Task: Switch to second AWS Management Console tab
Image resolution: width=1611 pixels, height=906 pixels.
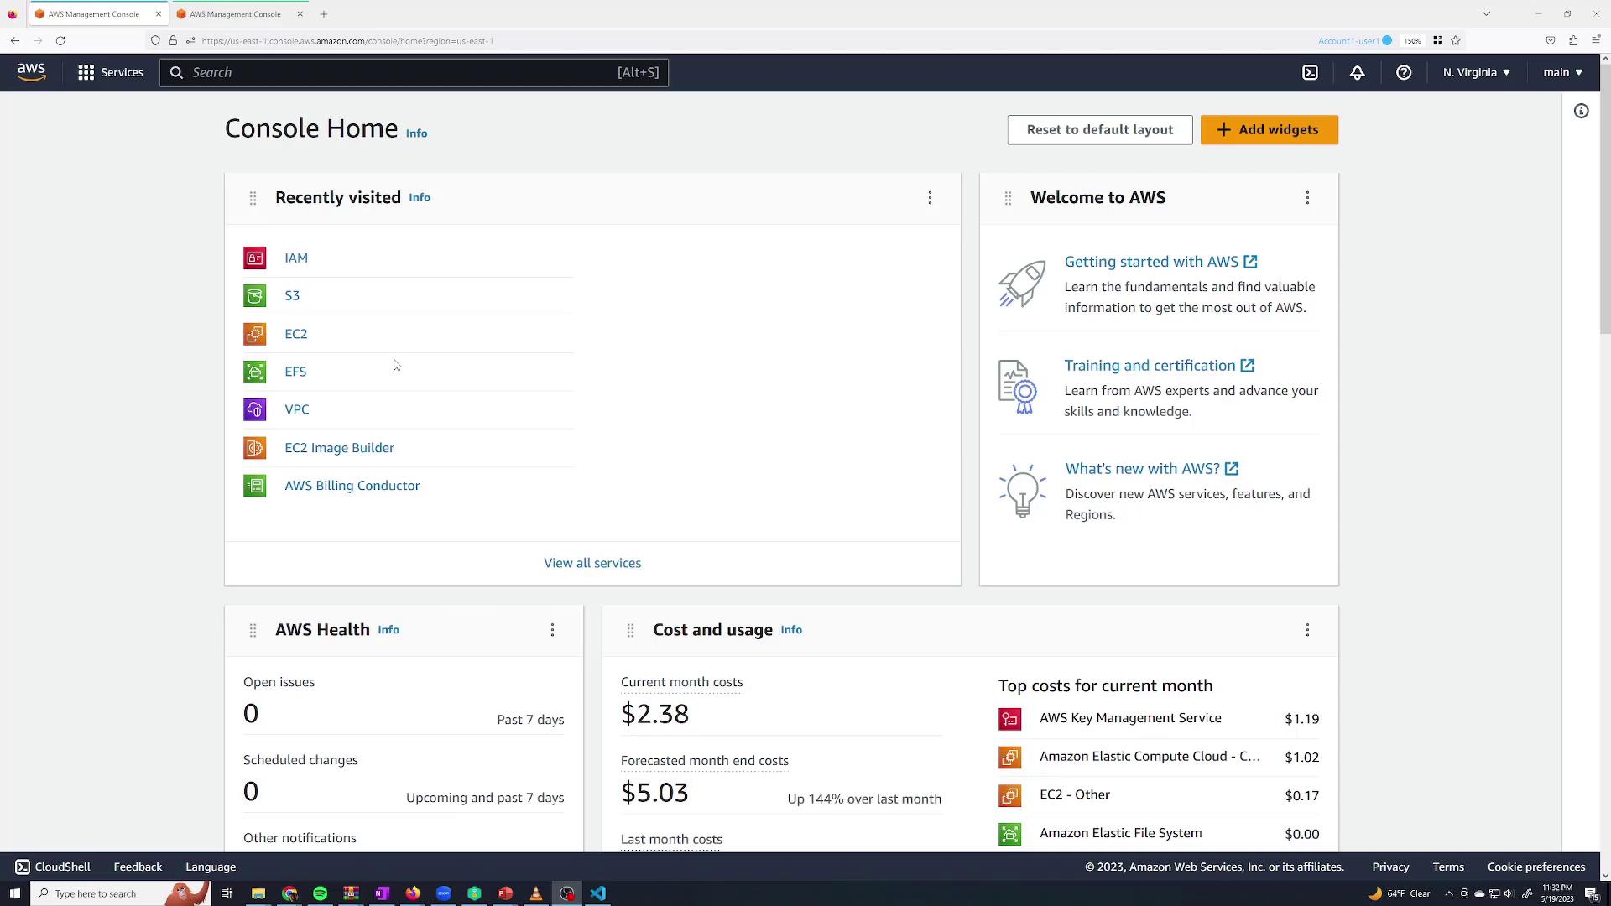Action: coord(235,14)
